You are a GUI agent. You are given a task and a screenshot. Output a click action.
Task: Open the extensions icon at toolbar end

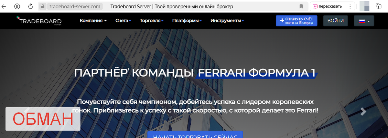coord(379,6)
